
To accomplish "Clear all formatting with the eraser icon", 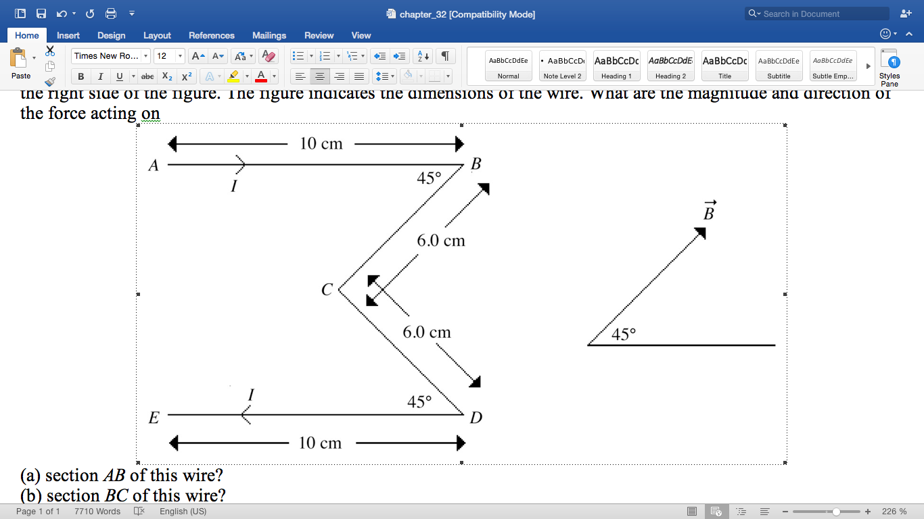I will click(268, 56).
